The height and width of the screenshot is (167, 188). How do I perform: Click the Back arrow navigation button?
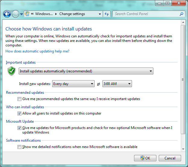7,14
